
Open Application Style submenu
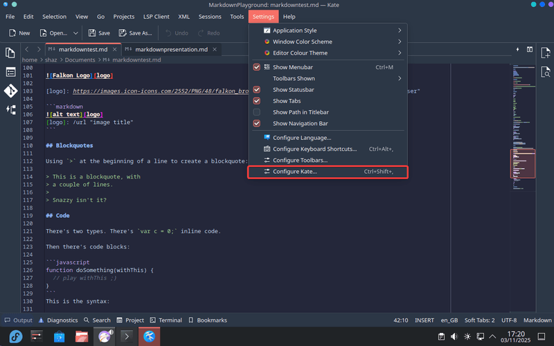328,30
